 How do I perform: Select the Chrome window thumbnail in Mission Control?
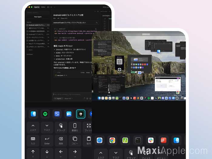[x=168, y=84]
